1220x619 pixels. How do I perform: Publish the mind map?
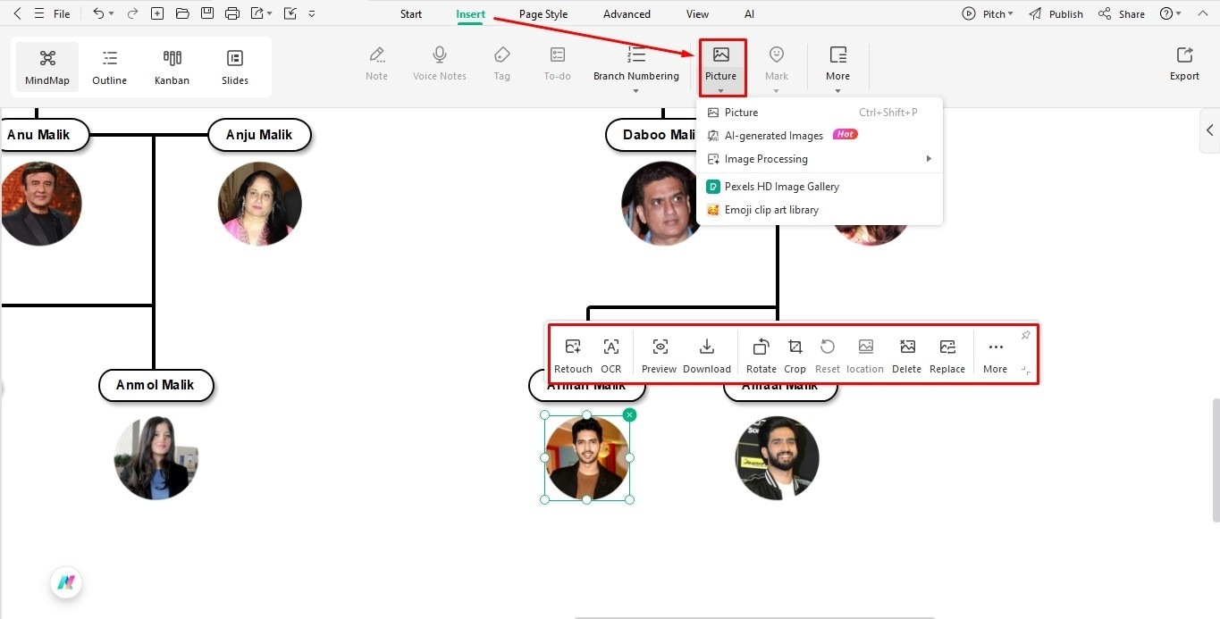pos(1056,13)
